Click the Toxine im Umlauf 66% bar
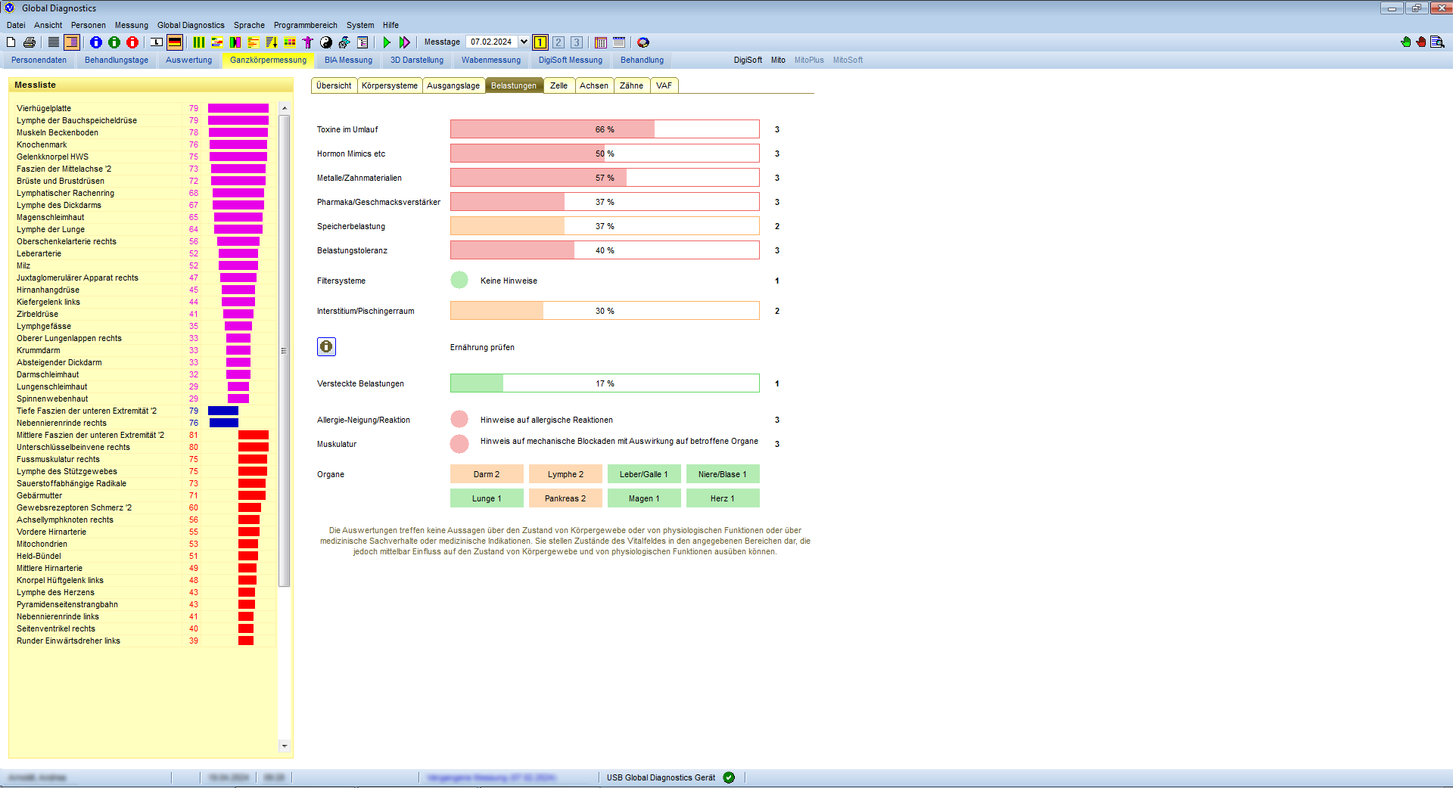Viewport: 1453px width, 788px height. tap(605, 129)
